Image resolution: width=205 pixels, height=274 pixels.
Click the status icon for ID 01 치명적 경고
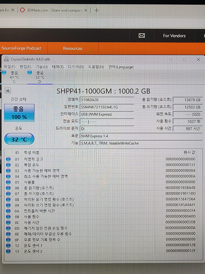(8, 159)
